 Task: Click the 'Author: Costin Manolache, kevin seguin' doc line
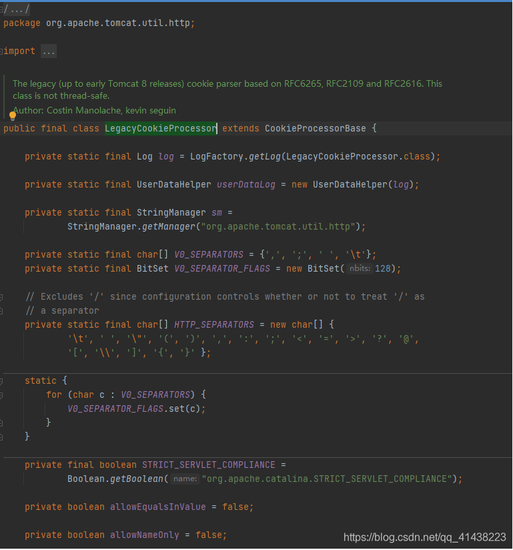tap(95, 111)
